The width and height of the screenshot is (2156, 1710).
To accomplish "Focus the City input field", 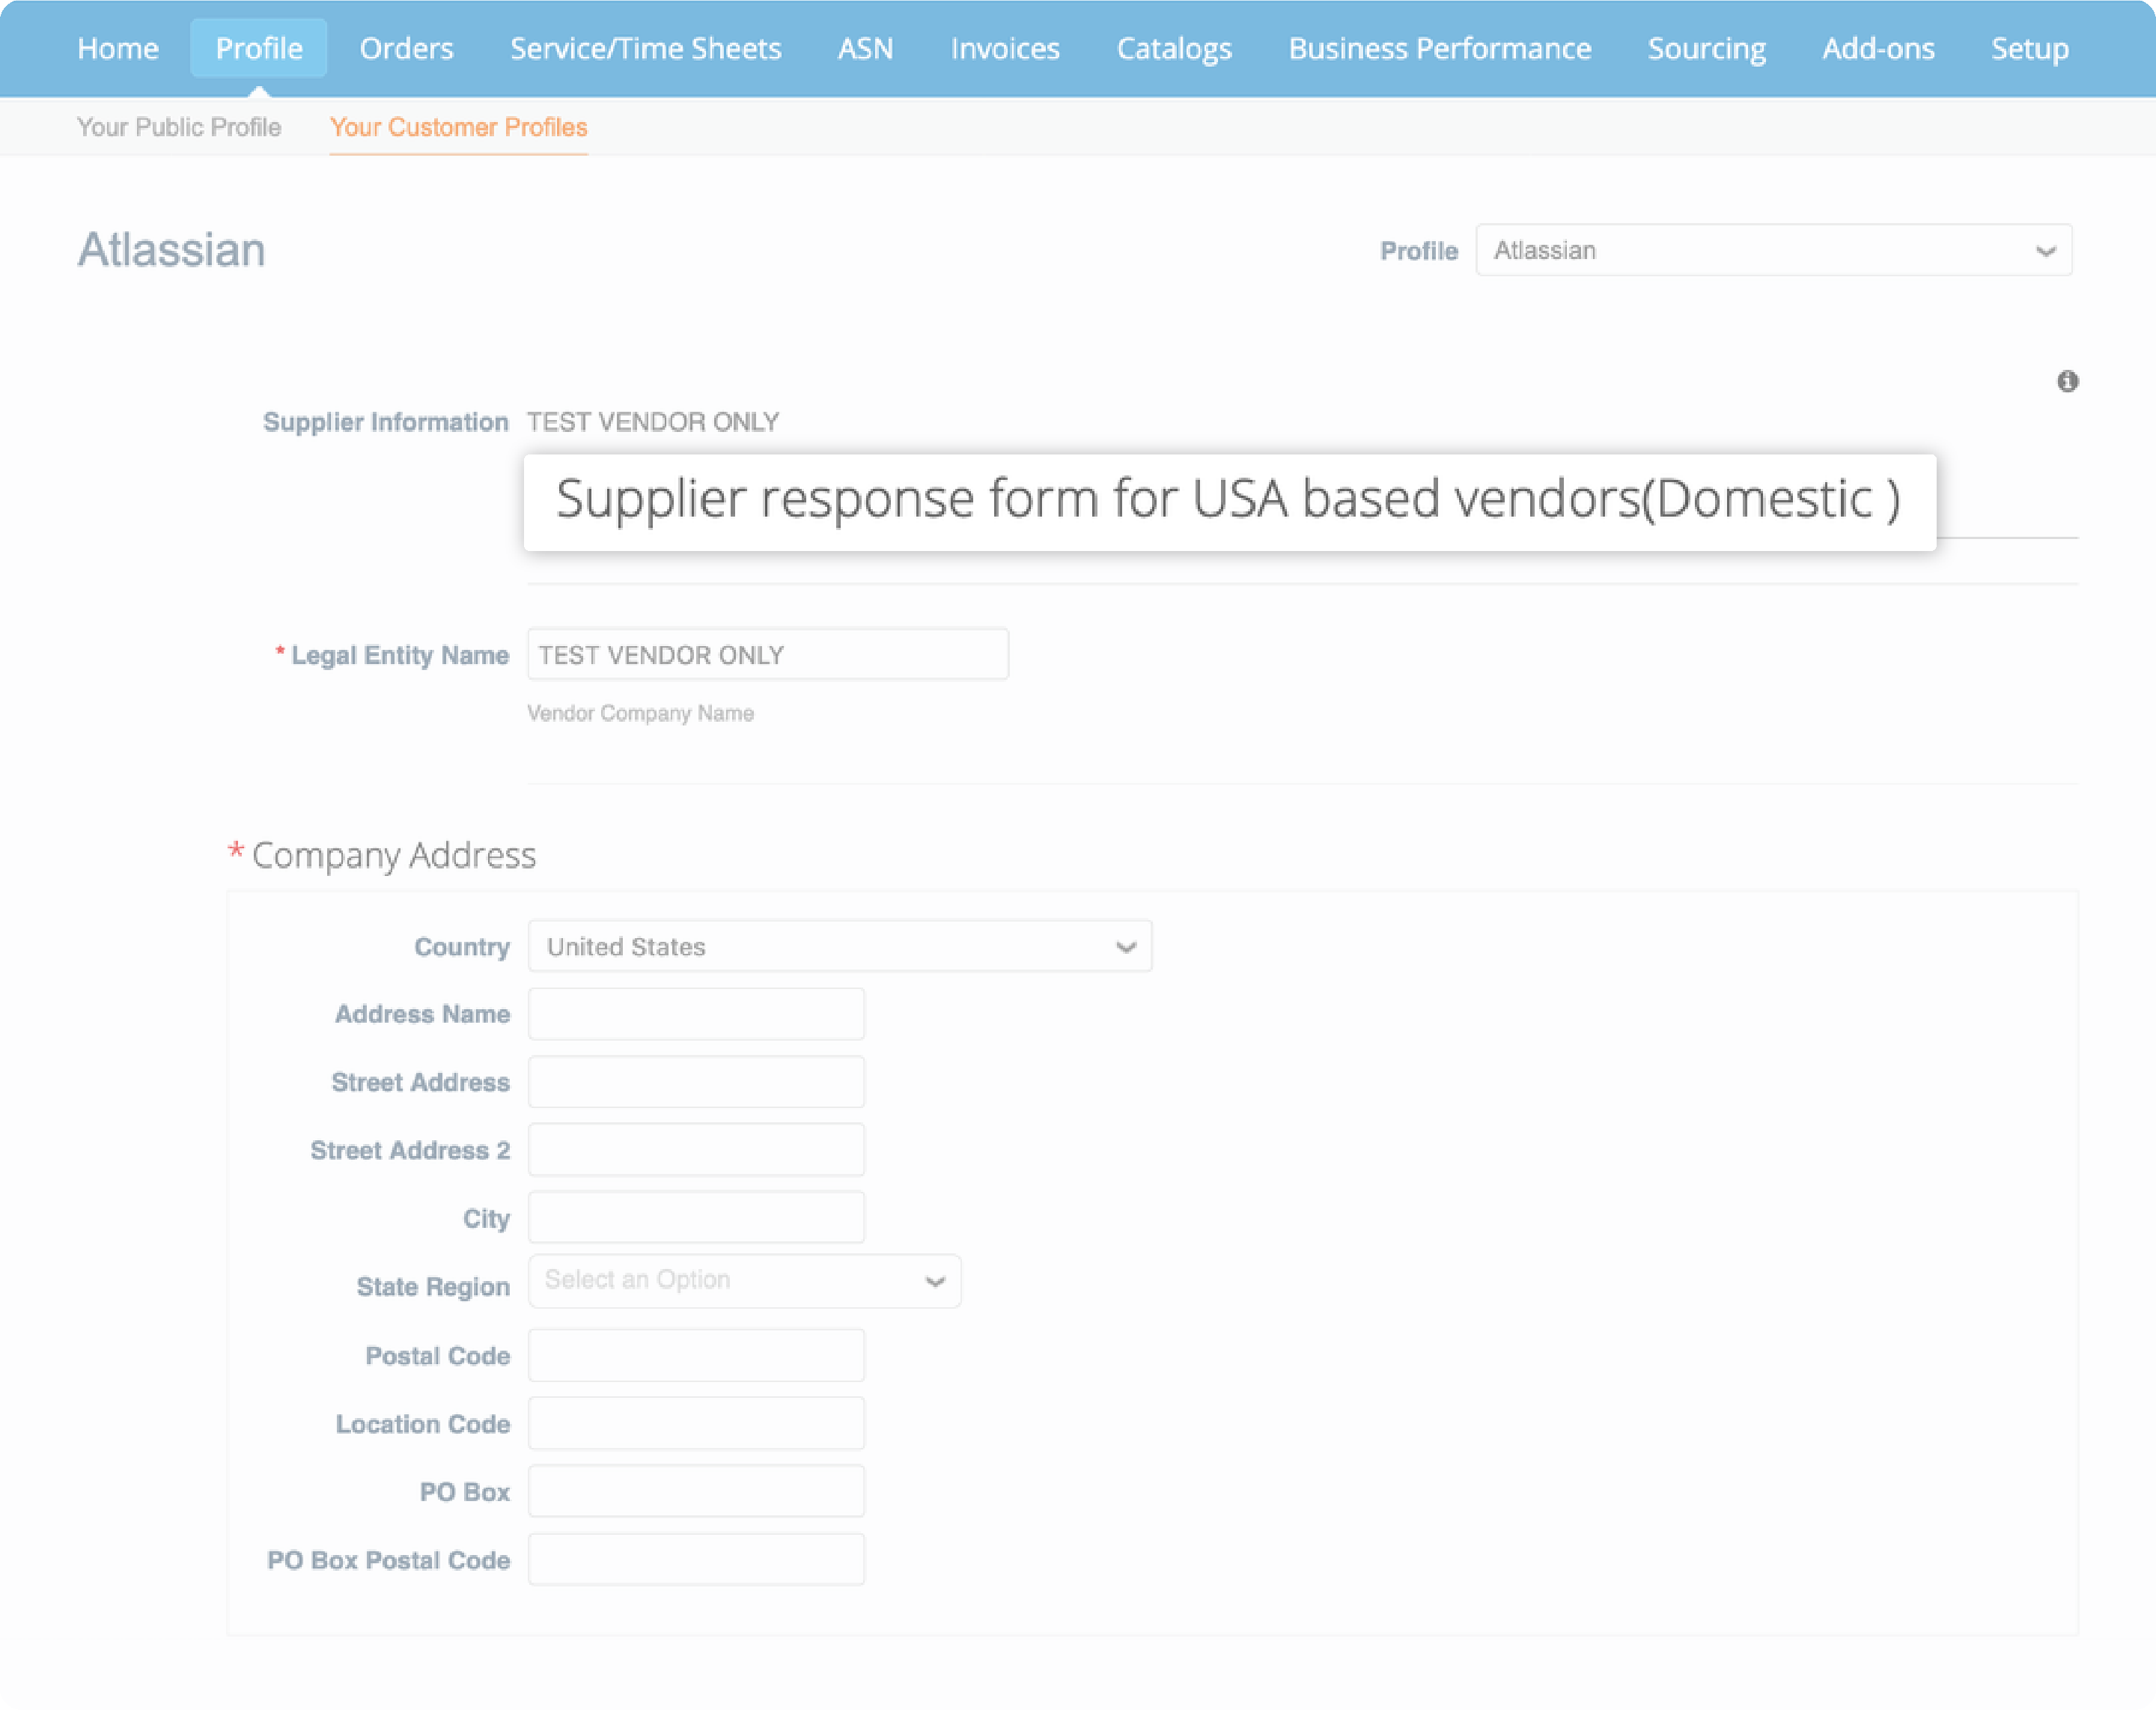I will (x=696, y=1218).
